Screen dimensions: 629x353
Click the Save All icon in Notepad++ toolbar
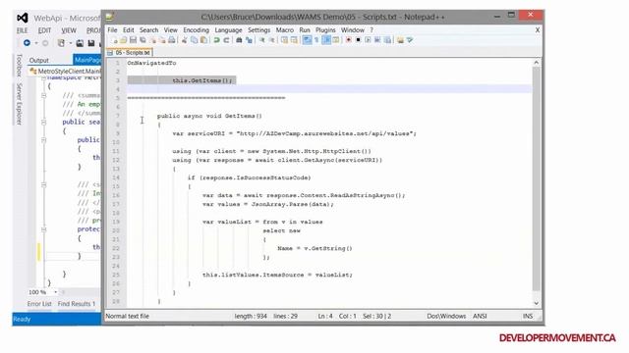point(143,40)
